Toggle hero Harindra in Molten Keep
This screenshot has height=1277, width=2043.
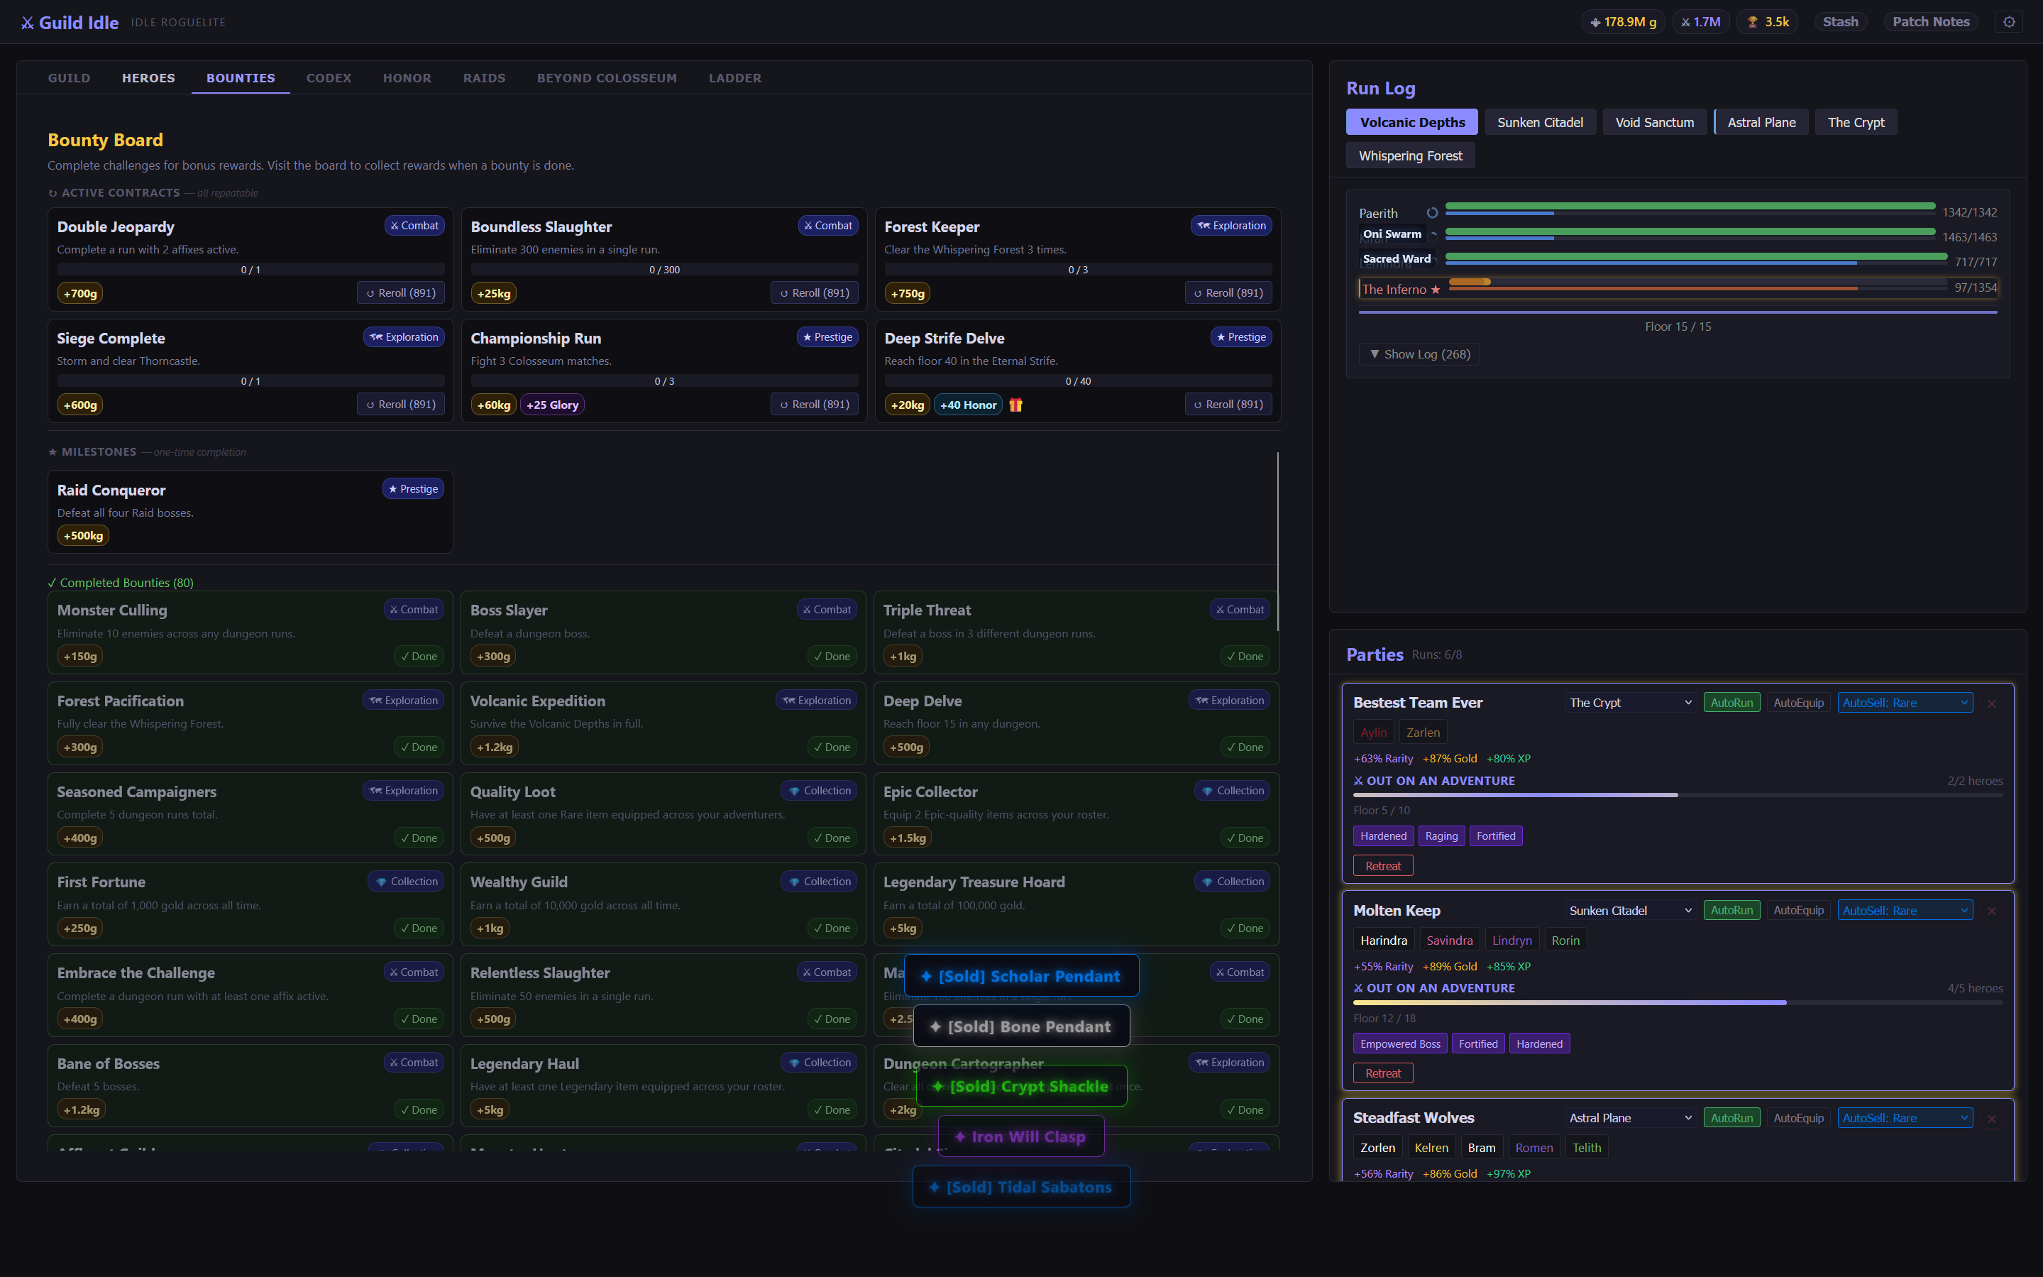click(1384, 941)
